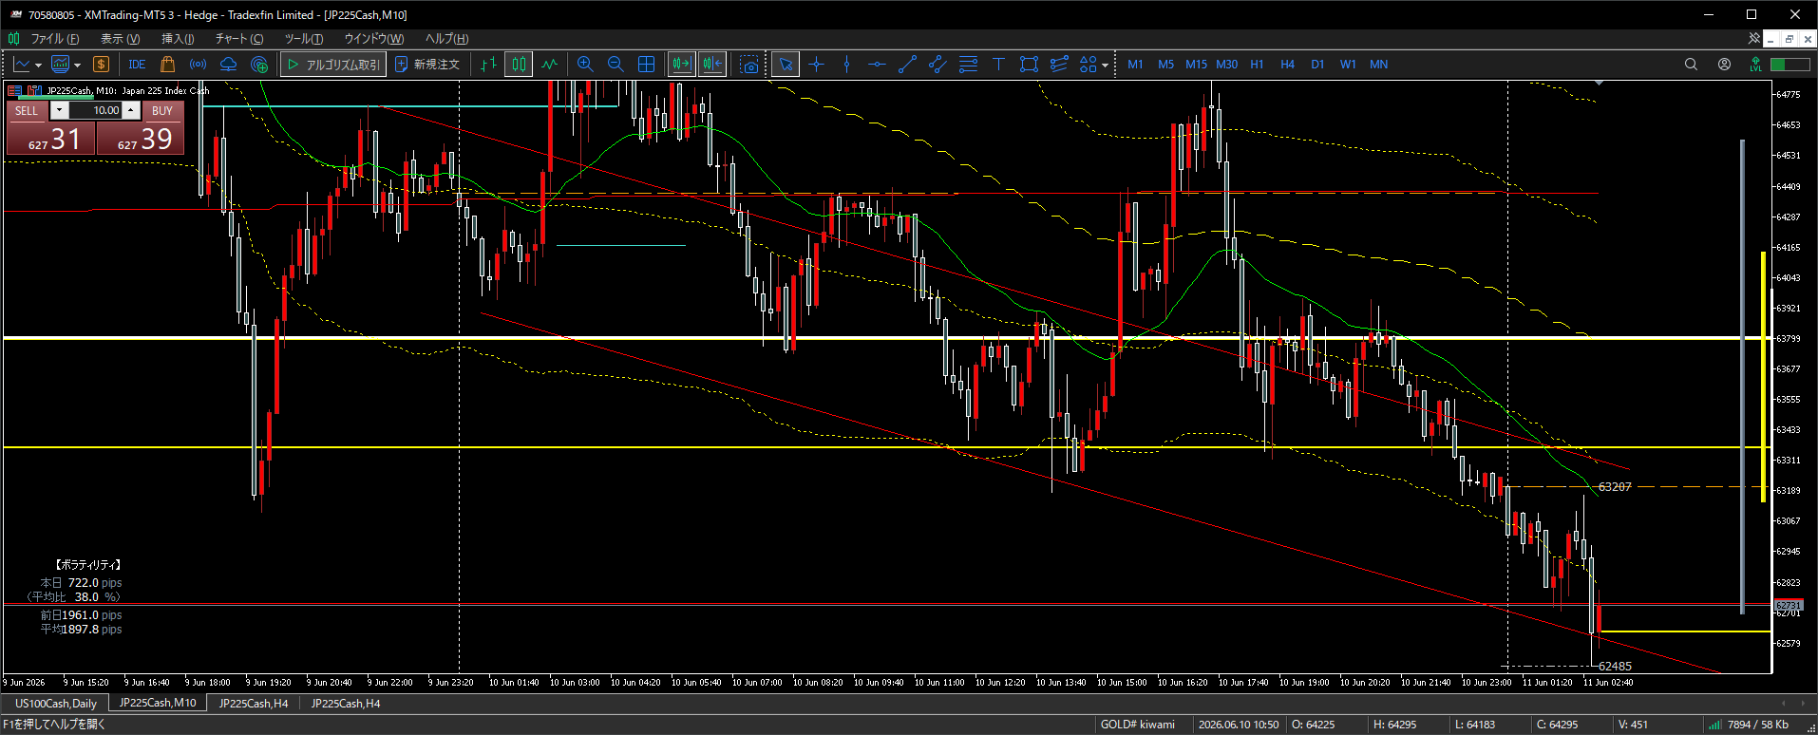Open the lot size dropdown in trade panel
Image resolution: width=1818 pixels, height=735 pixels.
[x=59, y=111]
